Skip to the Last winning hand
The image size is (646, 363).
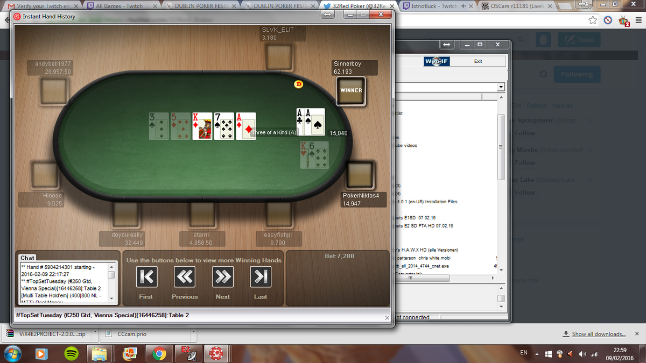tap(261, 277)
